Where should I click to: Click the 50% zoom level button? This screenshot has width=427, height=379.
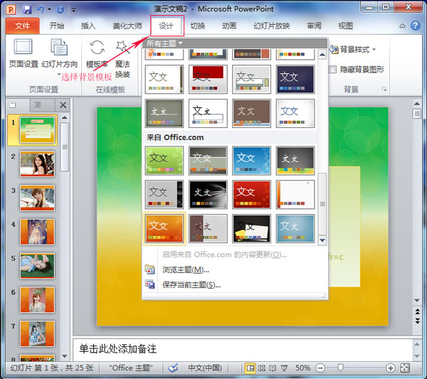point(302,368)
